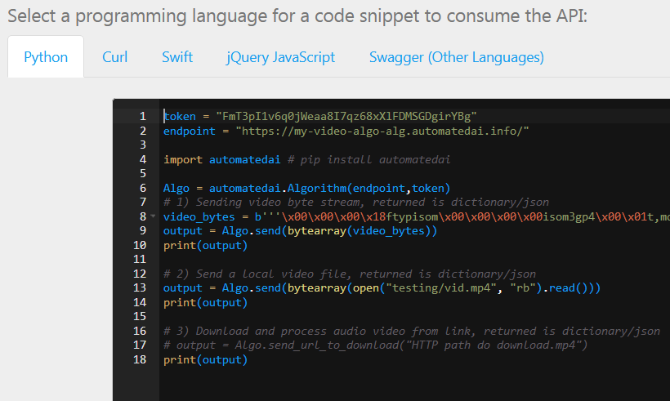This screenshot has height=401, width=670.
Task: Click 'Algo.send(bytearray(video_bytes))' on line 9
Action: pos(329,230)
